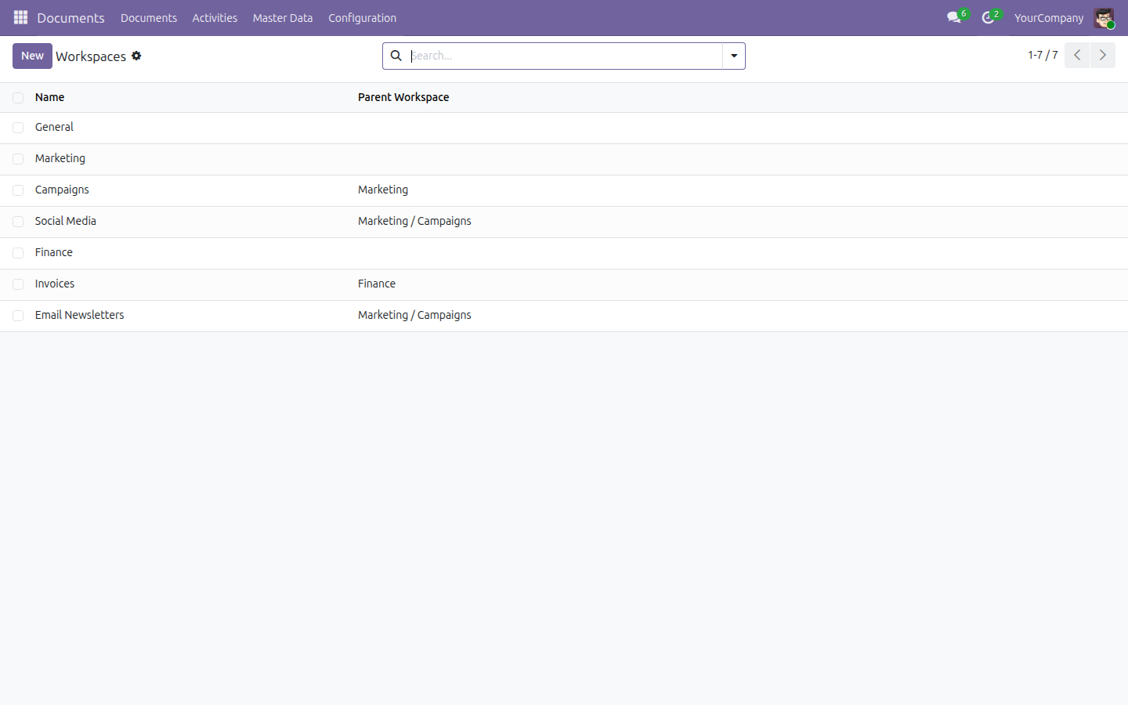Image resolution: width=1128 pixels, height=705 pixels.
Task: Open the Documents menu item
Action: coord(149,18)
